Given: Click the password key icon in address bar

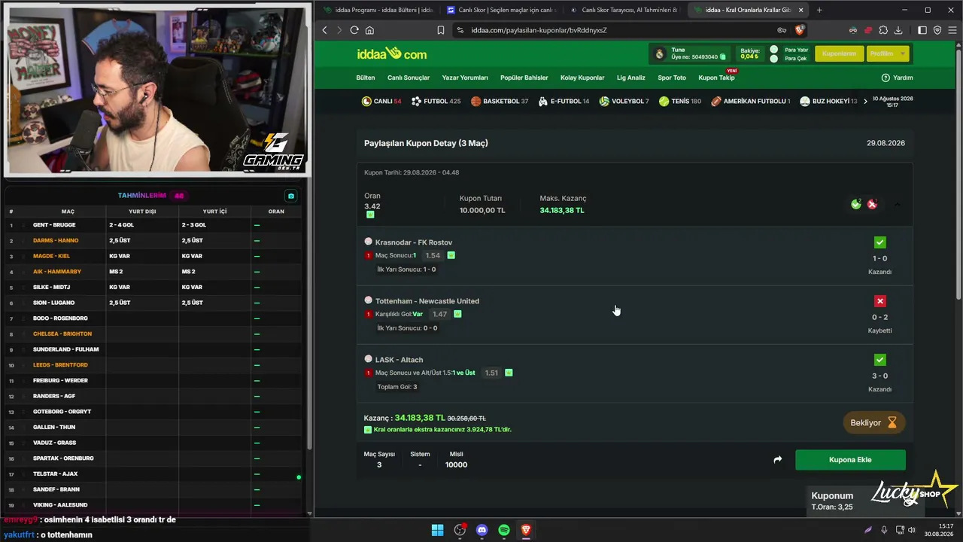Looking at the screenshot, I should [x=782, y=30].
